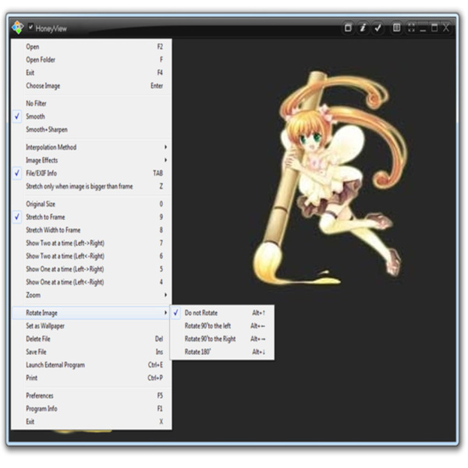The width and height of the screenshot is (468, 468).
Task: Click the square window icon in title bar
Action: pos(348,28)
